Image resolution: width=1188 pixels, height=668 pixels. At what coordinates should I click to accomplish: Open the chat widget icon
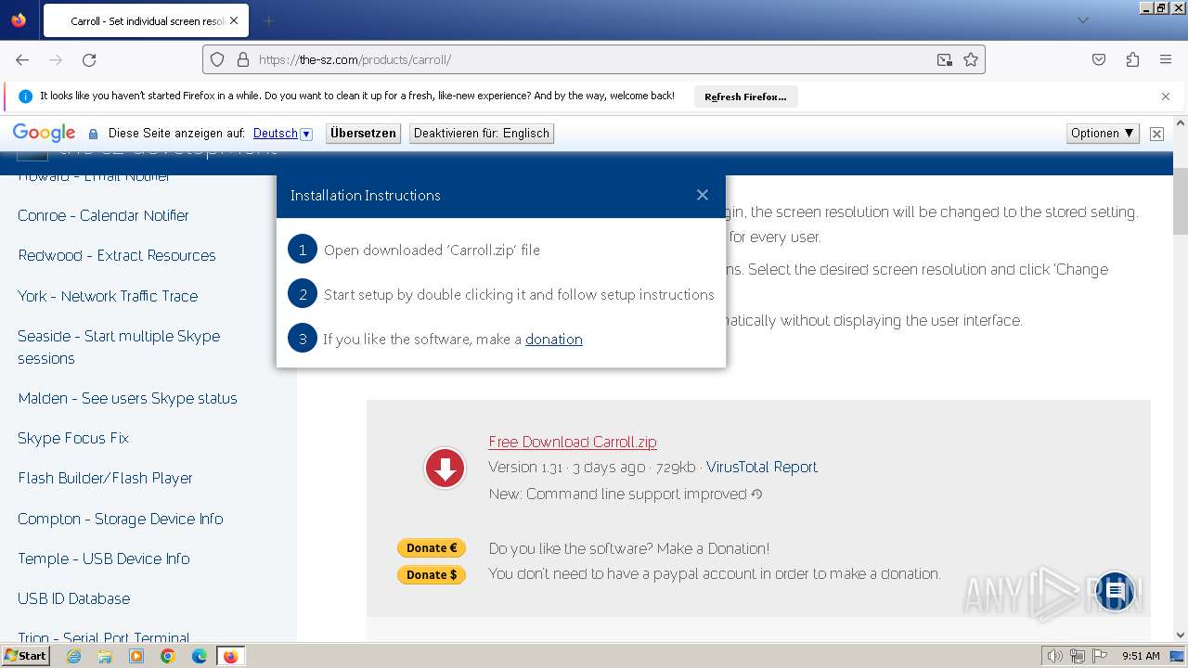1116,591
